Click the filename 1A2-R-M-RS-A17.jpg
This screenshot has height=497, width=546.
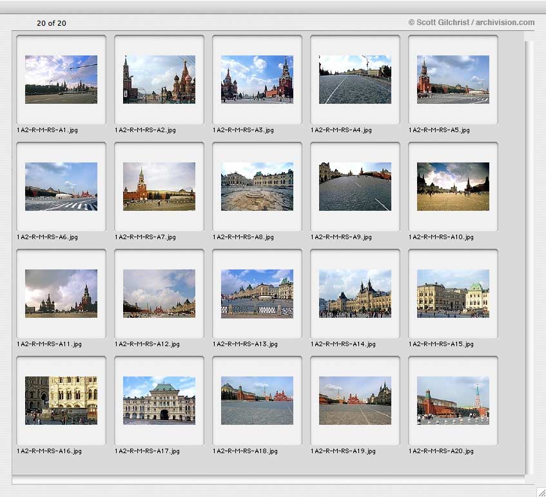[147, 451]
